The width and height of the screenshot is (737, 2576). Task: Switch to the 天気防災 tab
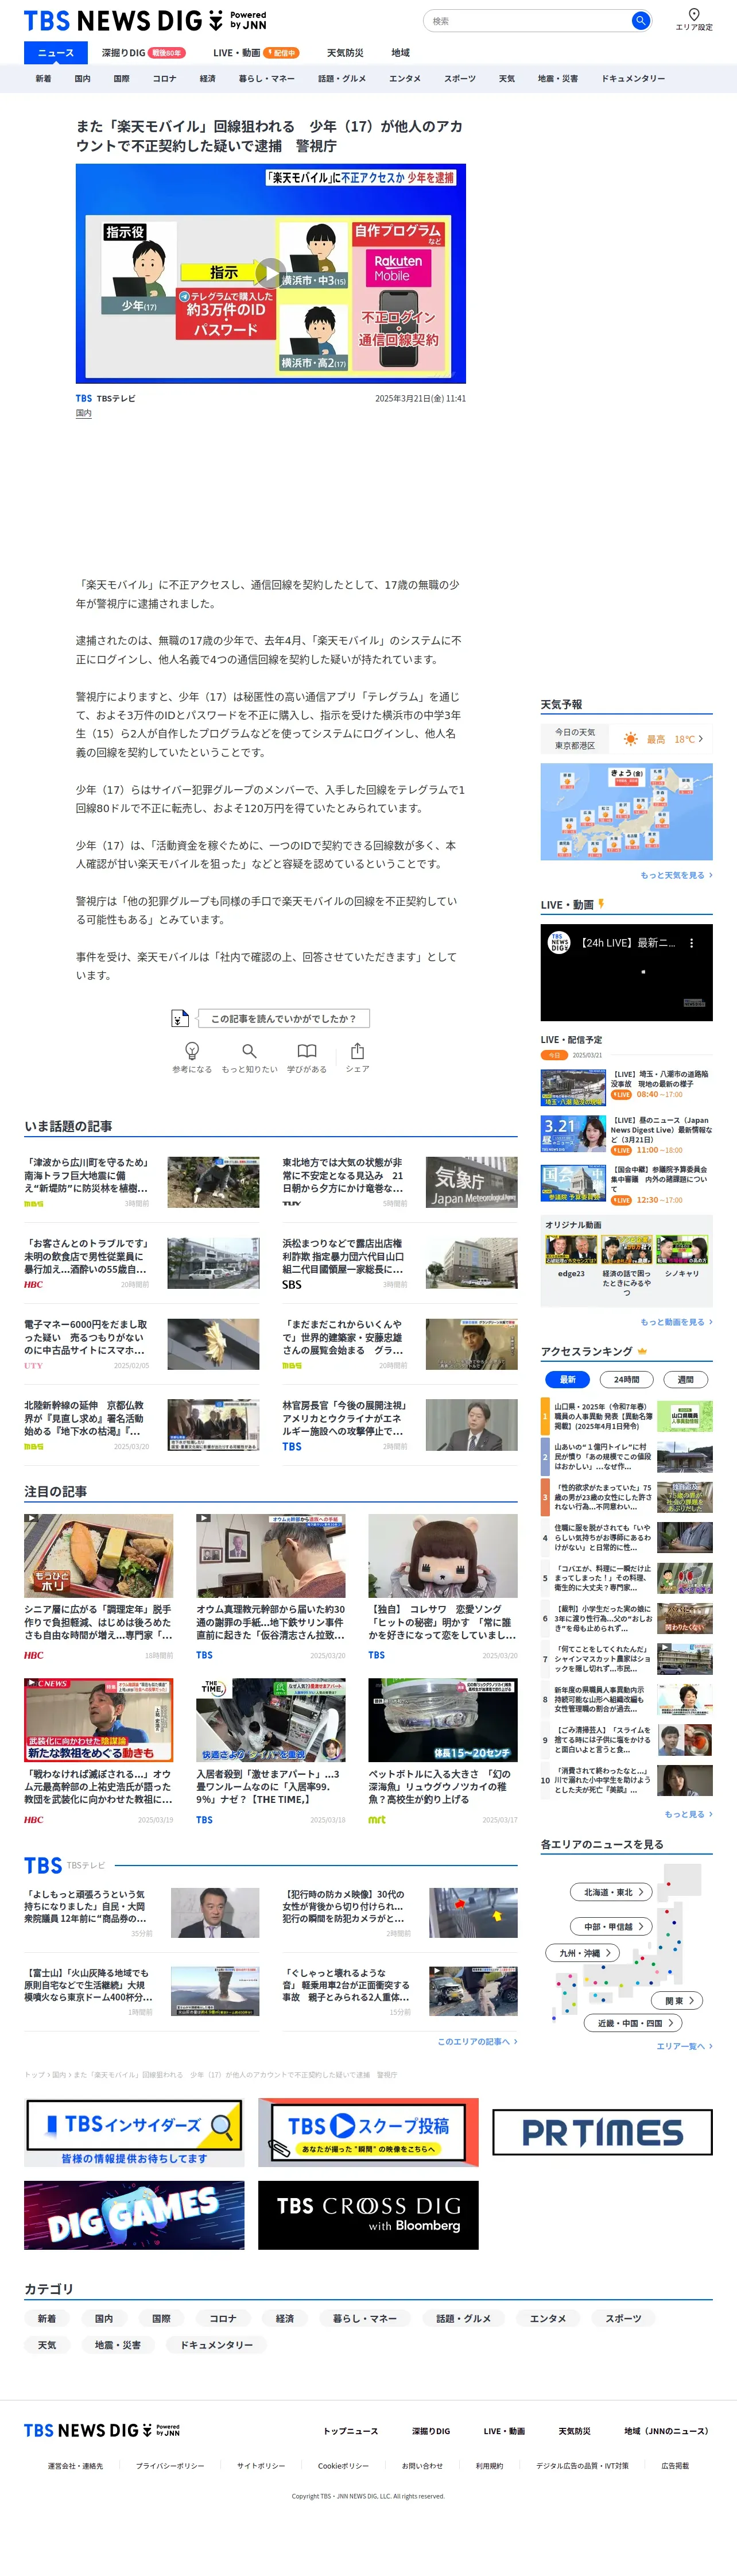[345, 53]
